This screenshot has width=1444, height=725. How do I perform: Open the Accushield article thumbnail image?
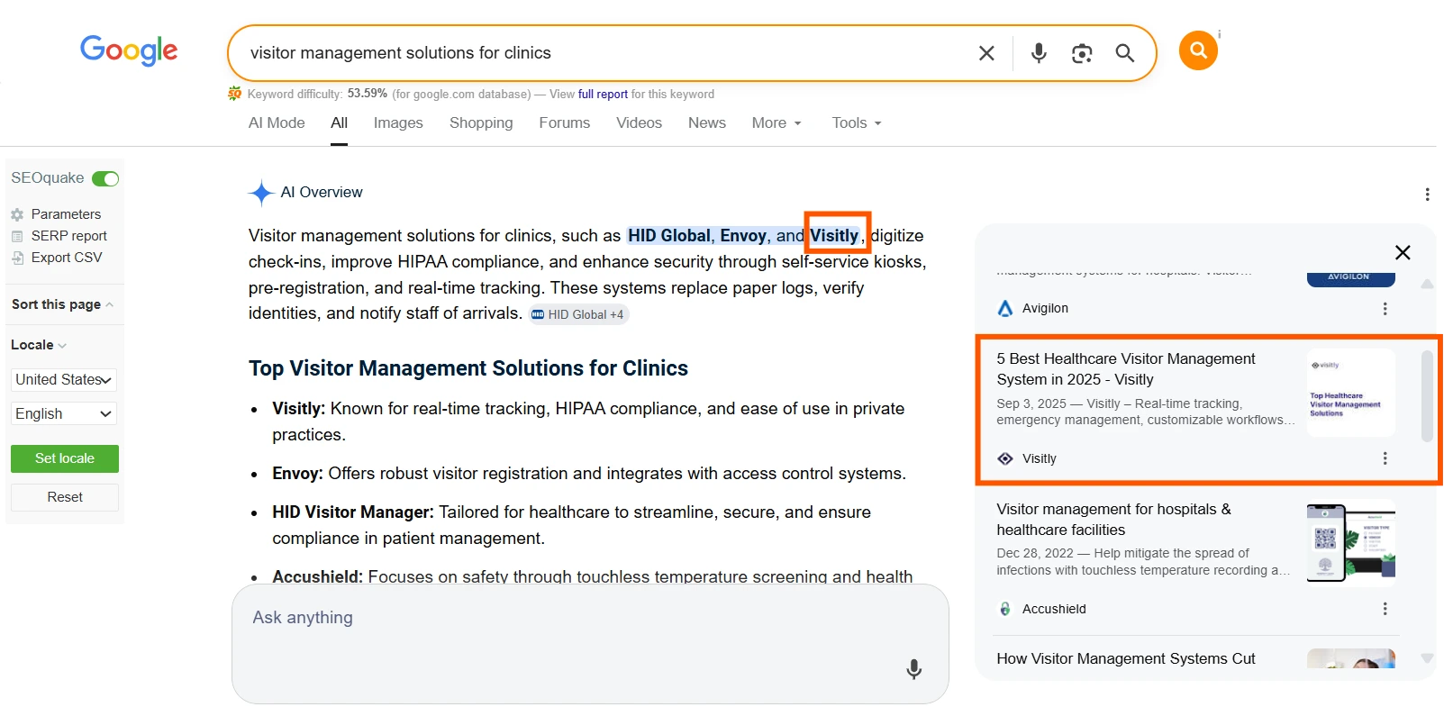tap(1351, 543)
